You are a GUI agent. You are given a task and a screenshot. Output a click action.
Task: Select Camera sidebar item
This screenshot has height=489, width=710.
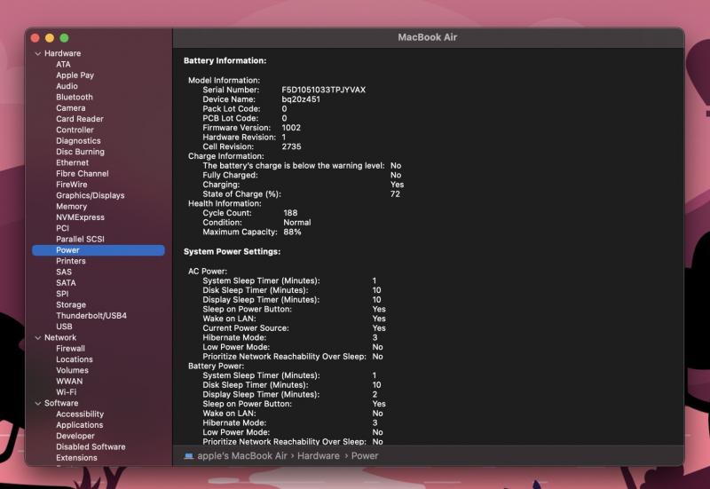71,107
